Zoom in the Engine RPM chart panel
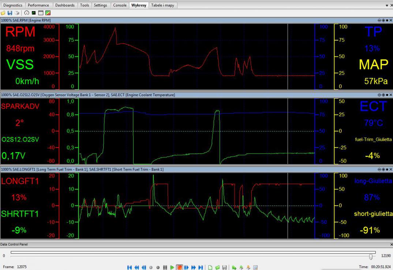The width and height of the screenshot is (393, 270). 383,20
